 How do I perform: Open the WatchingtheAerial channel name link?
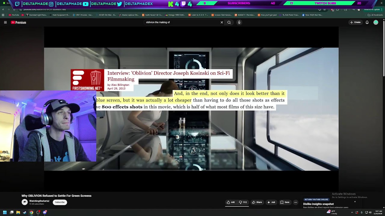[x=39, y=201]
